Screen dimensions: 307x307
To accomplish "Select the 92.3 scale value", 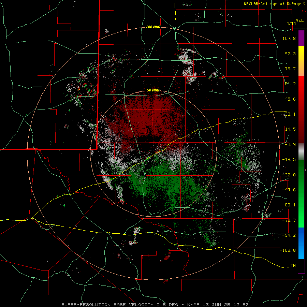I will [290, 54].
